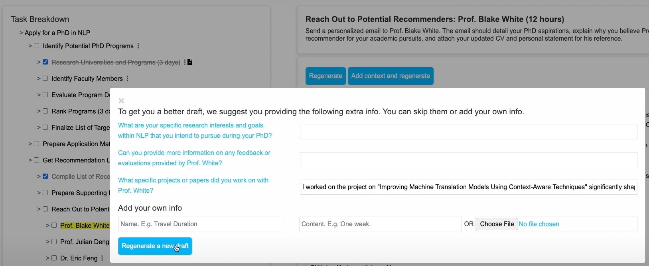Open options menu for Identify Faculty Members

coord(127,78)
